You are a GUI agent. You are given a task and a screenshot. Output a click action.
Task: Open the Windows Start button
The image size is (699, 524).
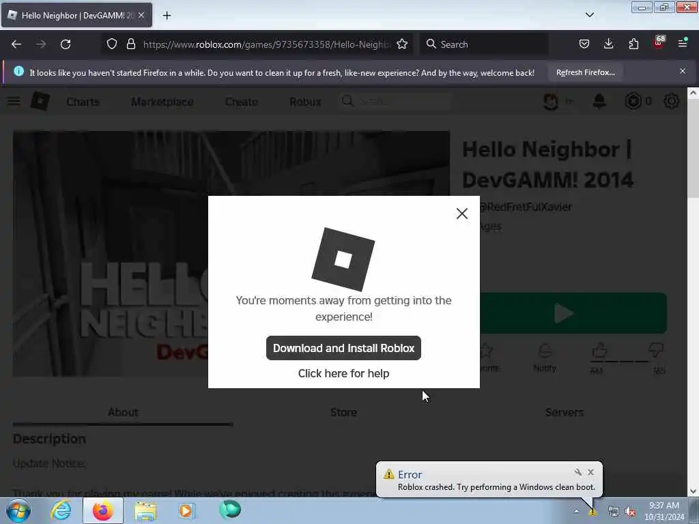[x=18, y=510]
